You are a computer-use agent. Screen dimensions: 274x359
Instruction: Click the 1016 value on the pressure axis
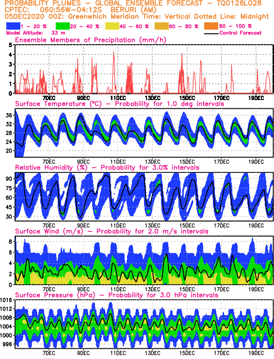7,300
